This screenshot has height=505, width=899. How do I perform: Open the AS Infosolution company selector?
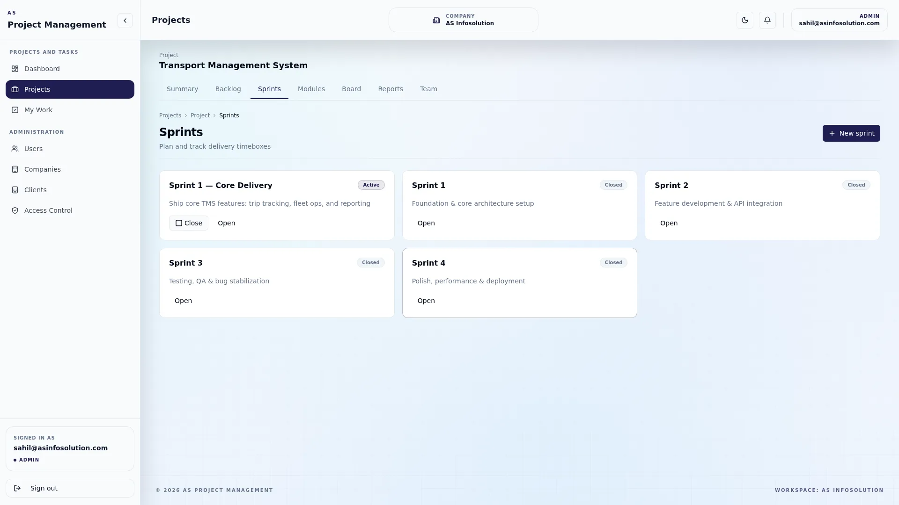[464, 20]
